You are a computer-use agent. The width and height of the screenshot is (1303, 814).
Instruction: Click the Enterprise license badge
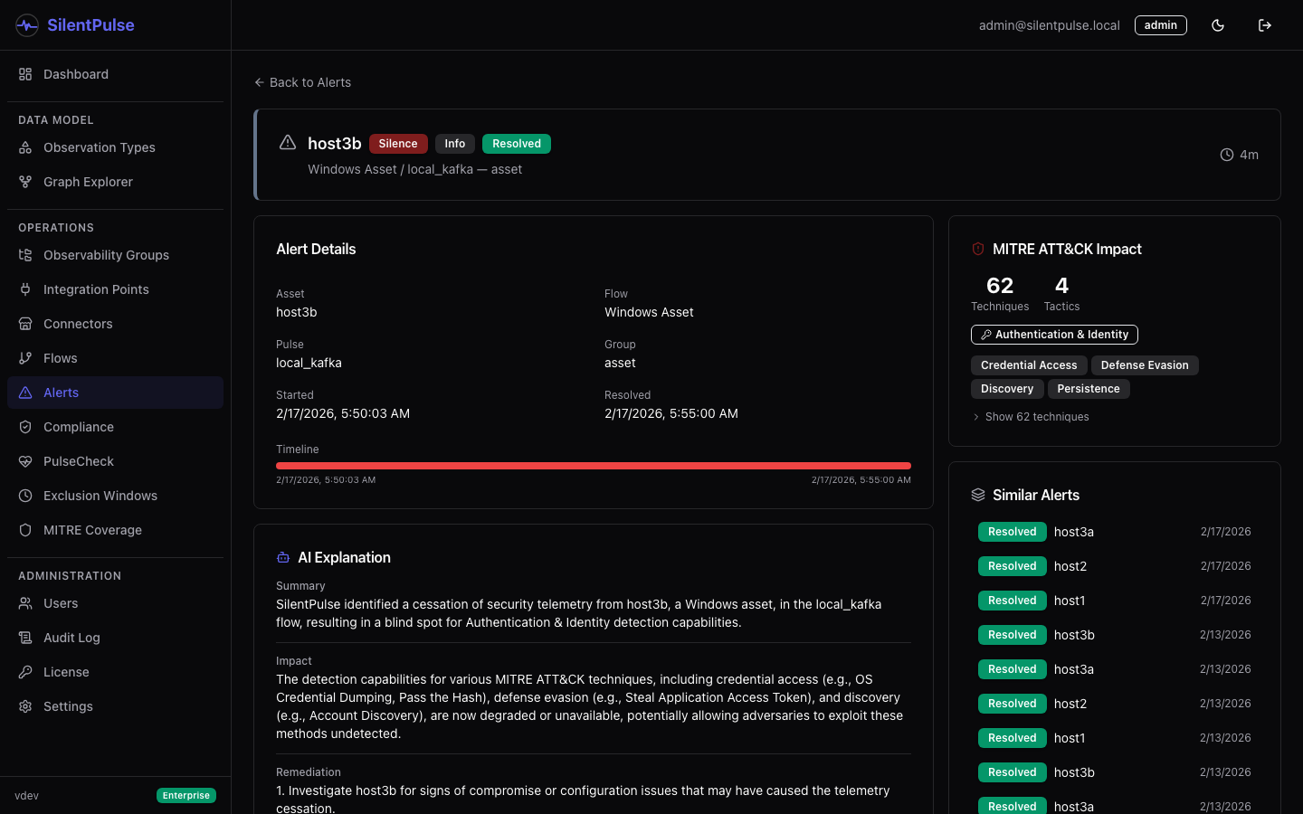click(186, 796)
